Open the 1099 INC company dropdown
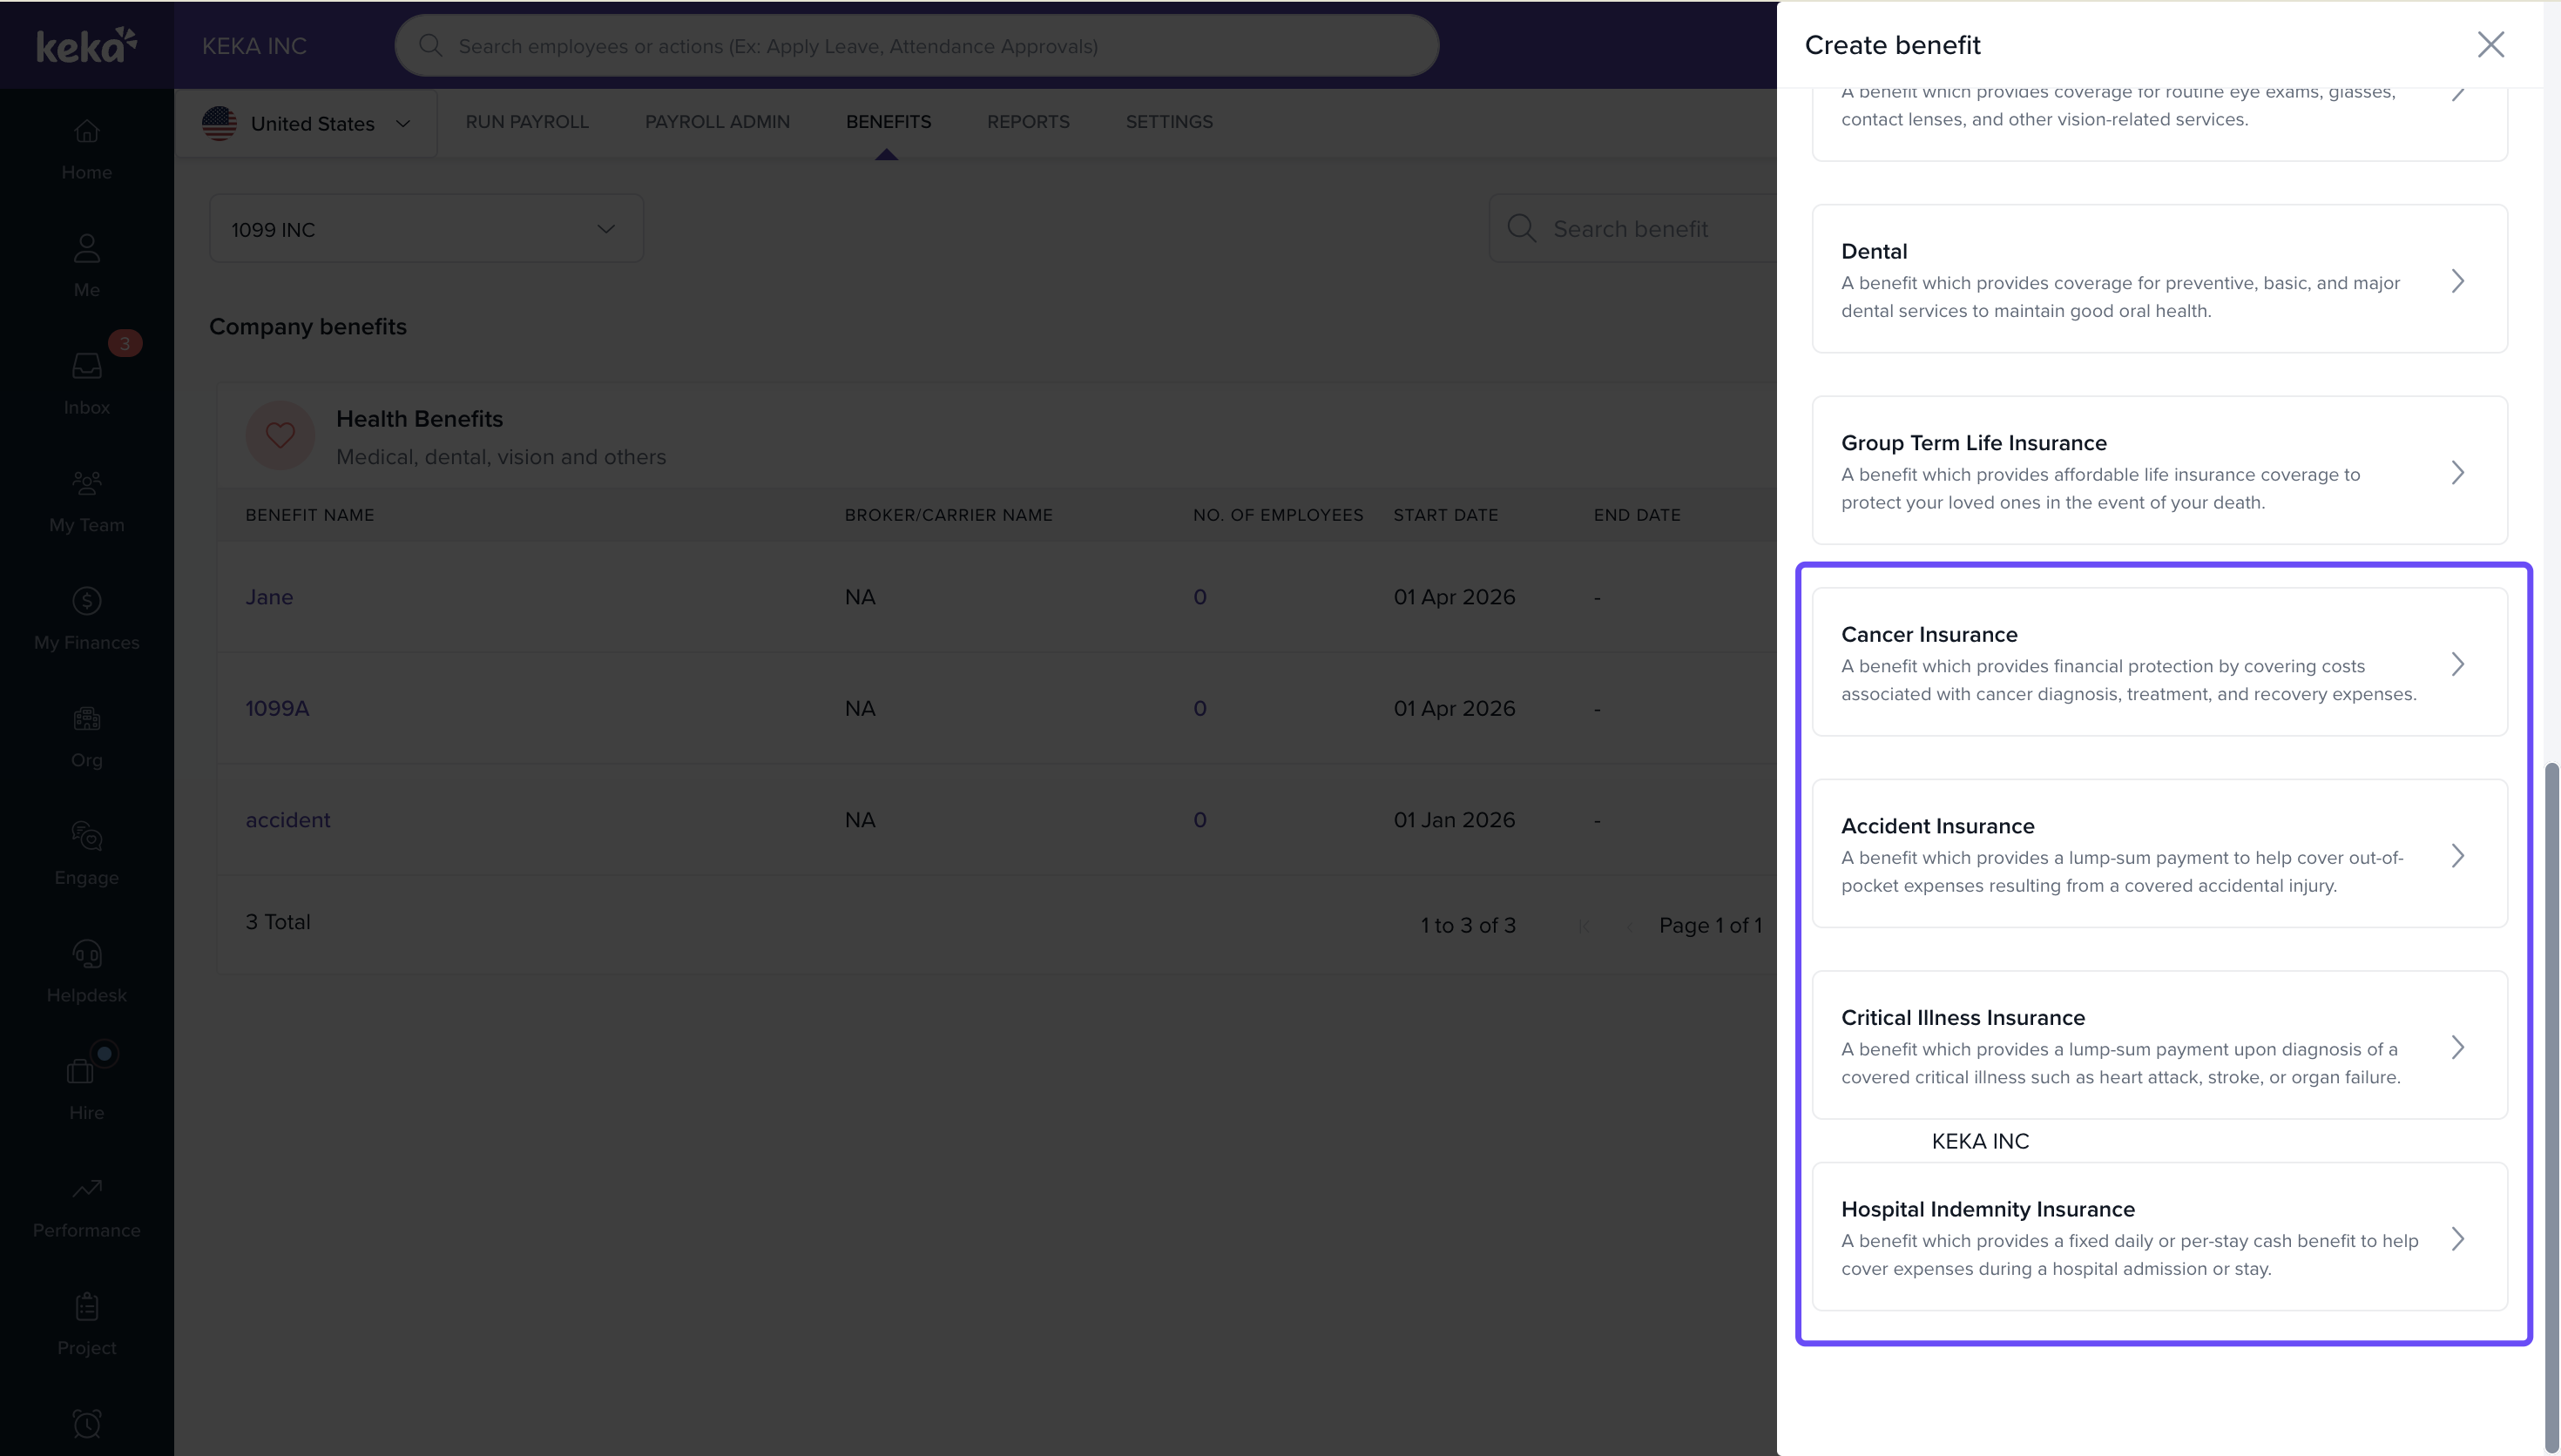The image size is (2561, 1456). 425,229
